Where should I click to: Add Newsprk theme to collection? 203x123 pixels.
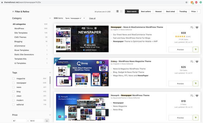coord(192,96)
